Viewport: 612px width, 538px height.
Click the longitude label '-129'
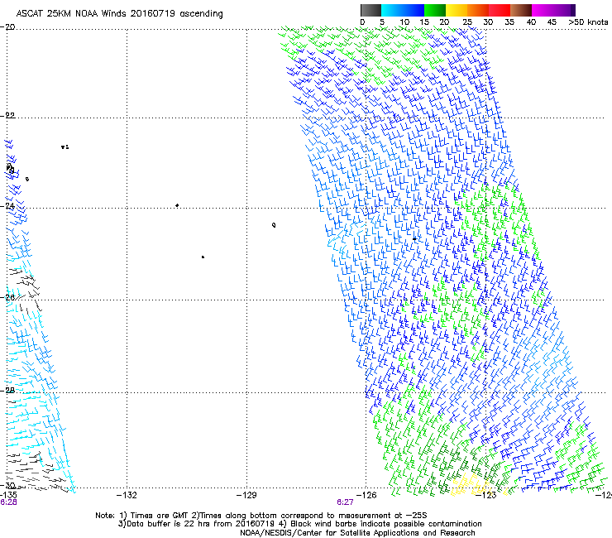246,496
